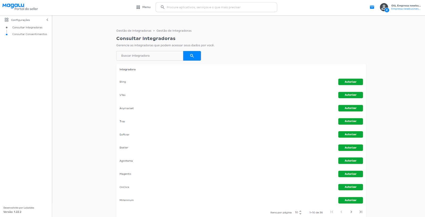Open the items per page selector

click(x=298, y=212)
